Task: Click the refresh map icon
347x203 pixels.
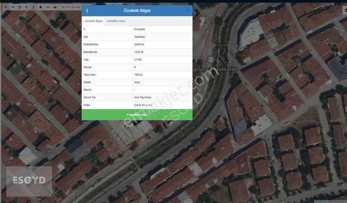Action: 19,7
